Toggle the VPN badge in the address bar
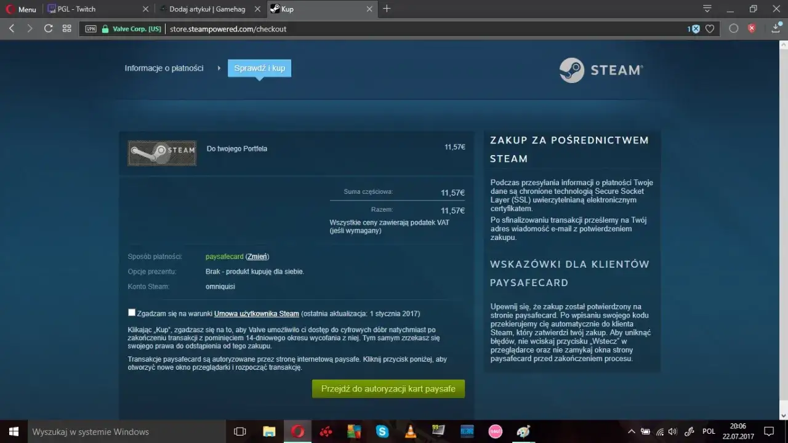 90,28
